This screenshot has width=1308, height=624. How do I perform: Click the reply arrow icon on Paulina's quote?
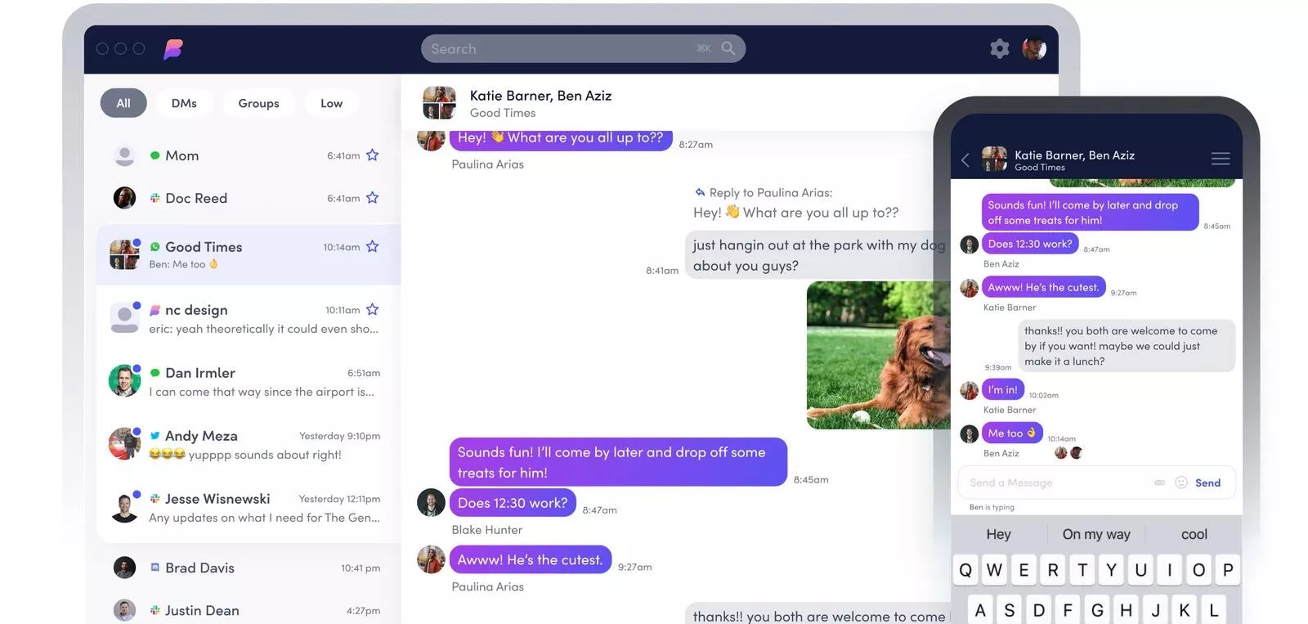pyautogui.click(x=700, y=193)
